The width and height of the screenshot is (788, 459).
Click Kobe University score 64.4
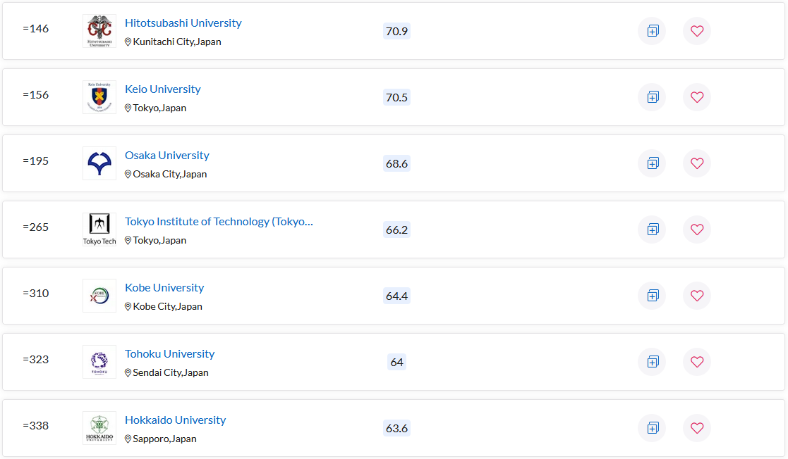396,296
